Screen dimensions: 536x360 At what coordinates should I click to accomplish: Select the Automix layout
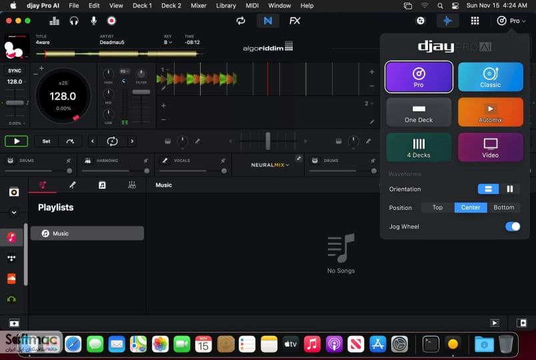[490, 112]
